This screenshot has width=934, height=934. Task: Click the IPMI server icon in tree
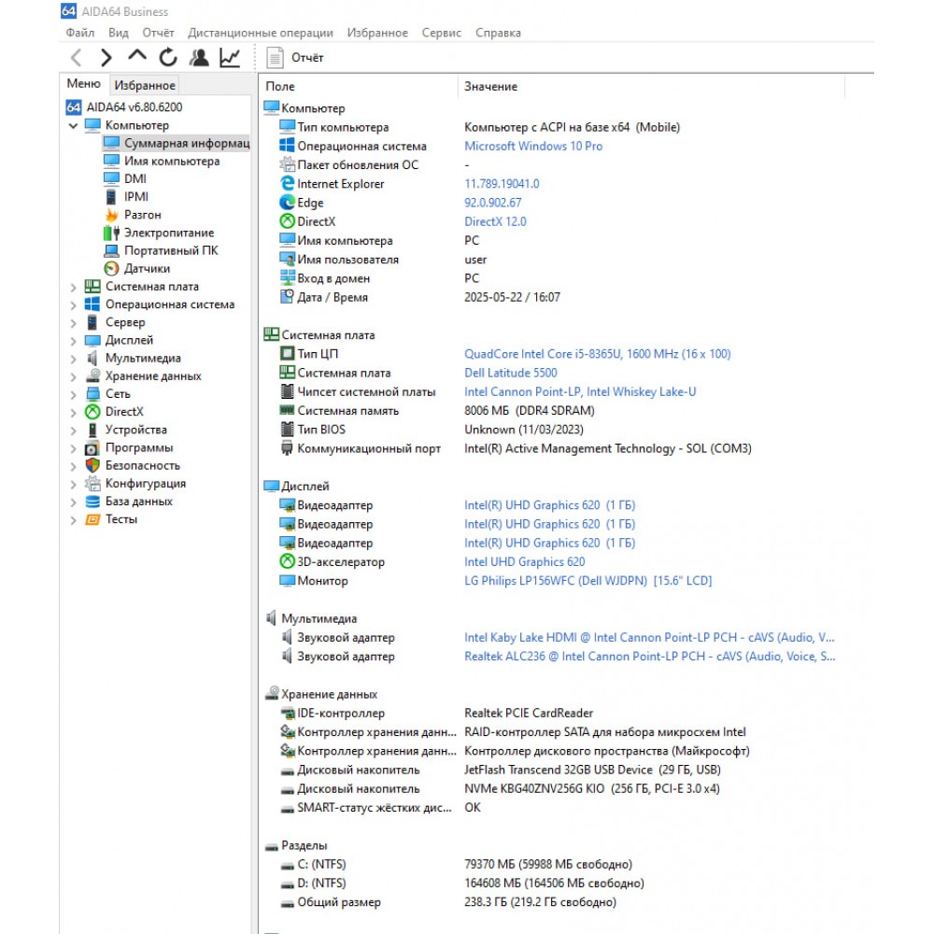coord(111,196)
